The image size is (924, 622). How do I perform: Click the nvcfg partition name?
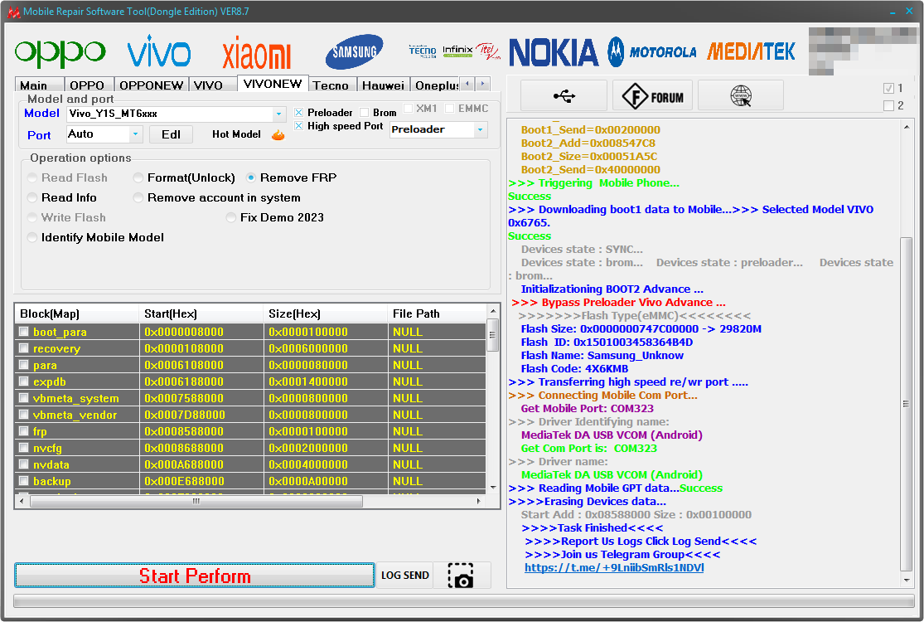click(47, 448)
